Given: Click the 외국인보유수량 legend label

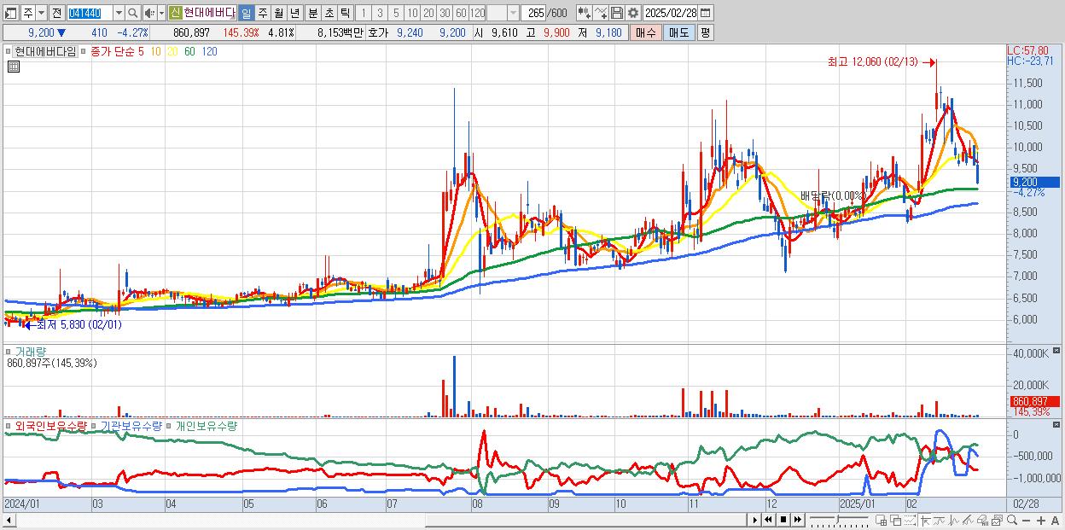Looking at the screenshot, I should (51, 425).
